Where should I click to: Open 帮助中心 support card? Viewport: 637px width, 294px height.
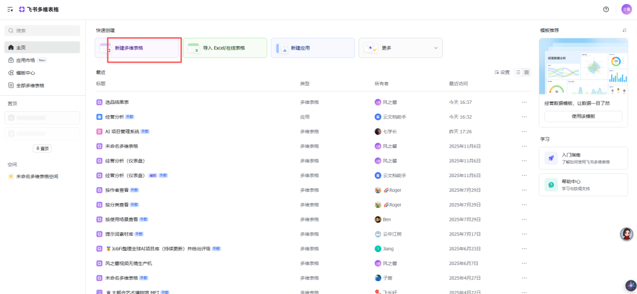(583, 185)
